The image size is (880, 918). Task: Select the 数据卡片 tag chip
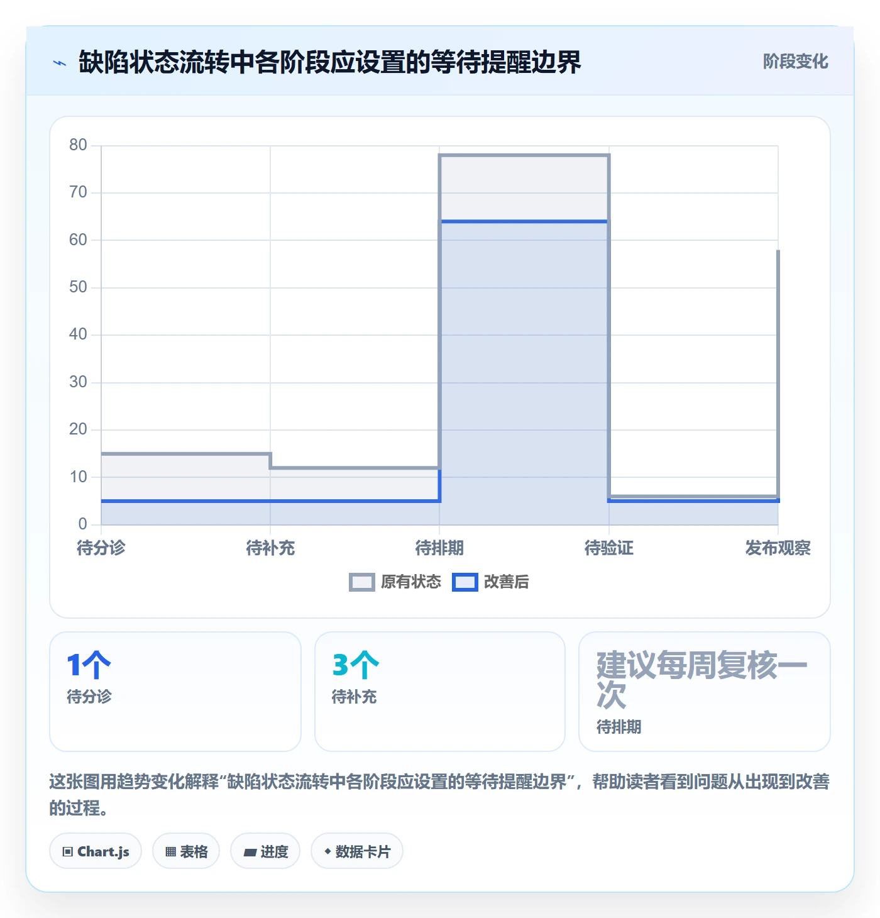click(357, 851)
